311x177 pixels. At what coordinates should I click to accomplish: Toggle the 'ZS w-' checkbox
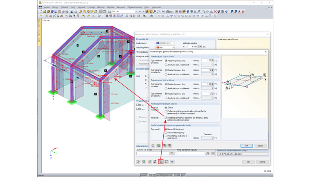[x=137, y=109]
